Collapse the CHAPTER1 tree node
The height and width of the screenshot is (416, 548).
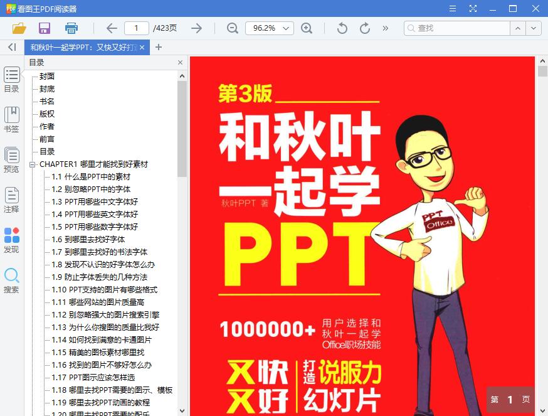tap(33, 164)
